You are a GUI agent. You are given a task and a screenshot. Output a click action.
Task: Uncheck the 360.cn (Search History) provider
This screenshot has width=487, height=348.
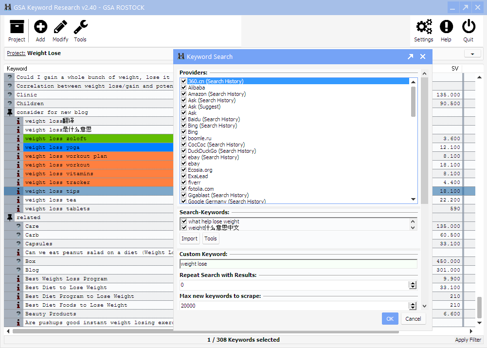184,81
